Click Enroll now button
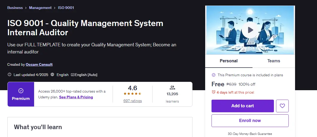The image size is (317, 137). tap(250, 121)
